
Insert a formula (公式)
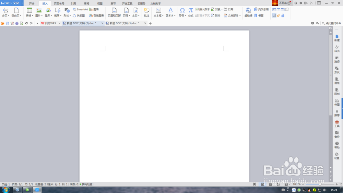pos(191,12)
